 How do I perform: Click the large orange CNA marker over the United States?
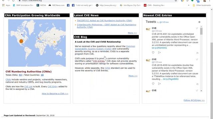(x=21, y=41)
